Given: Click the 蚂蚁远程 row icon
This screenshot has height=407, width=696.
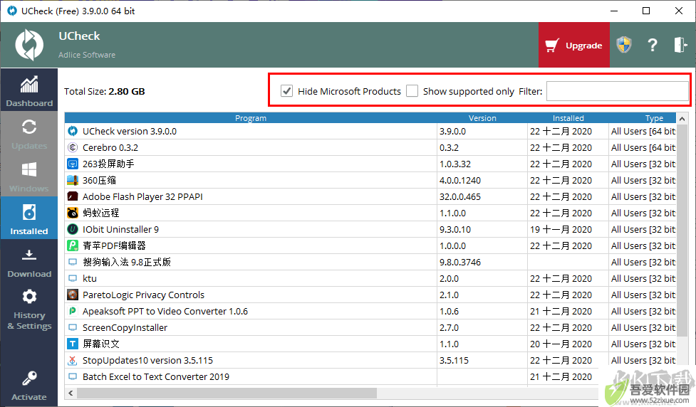Looking at the screenshot, I should 73,213.
